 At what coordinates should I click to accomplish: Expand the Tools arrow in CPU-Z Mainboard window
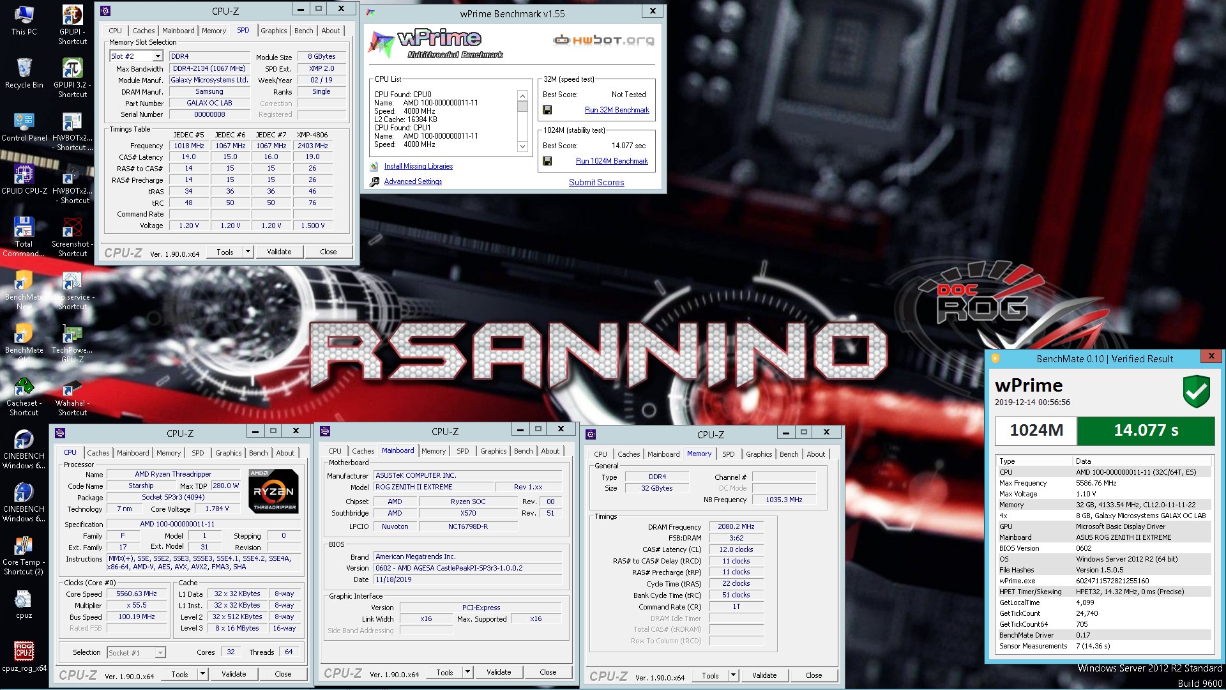click(467, 672)
